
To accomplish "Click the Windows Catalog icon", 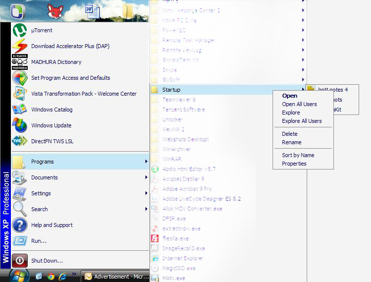I will [x=20, y=110].
